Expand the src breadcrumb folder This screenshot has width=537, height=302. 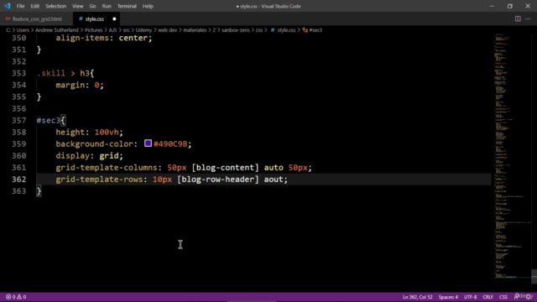[126, 30]
